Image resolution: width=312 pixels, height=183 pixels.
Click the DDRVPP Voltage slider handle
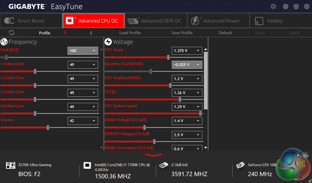click(x=154, y=142)
